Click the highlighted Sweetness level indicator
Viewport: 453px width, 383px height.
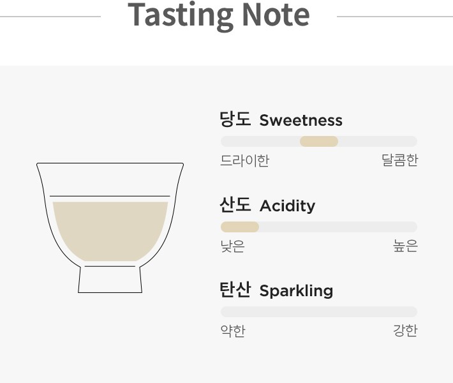point(319,142)
